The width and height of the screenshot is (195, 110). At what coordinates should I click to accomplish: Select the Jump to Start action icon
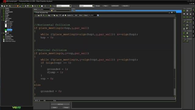pos(187,22)
